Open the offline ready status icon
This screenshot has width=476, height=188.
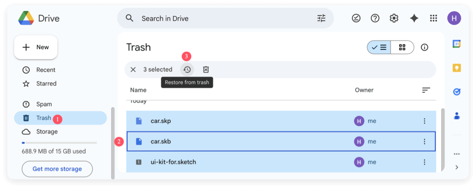(x=356, y=18)
